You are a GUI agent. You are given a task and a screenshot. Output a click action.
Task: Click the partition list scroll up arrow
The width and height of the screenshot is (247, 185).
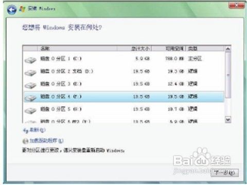pyautogui.click(x=228, y=49)
